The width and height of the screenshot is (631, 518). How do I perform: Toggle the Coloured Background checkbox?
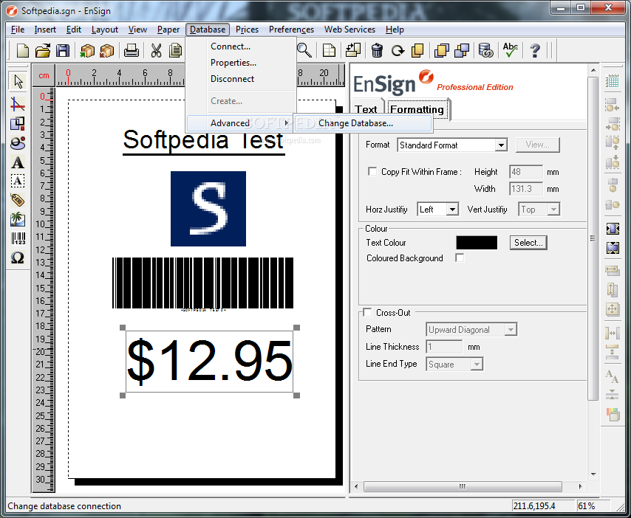460,258
